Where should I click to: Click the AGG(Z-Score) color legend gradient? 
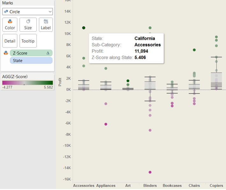(27, 83)
